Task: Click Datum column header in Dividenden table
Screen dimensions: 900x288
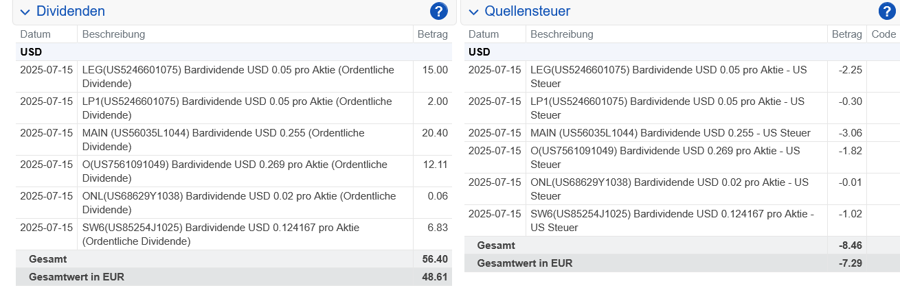Action: click(35, 34)
